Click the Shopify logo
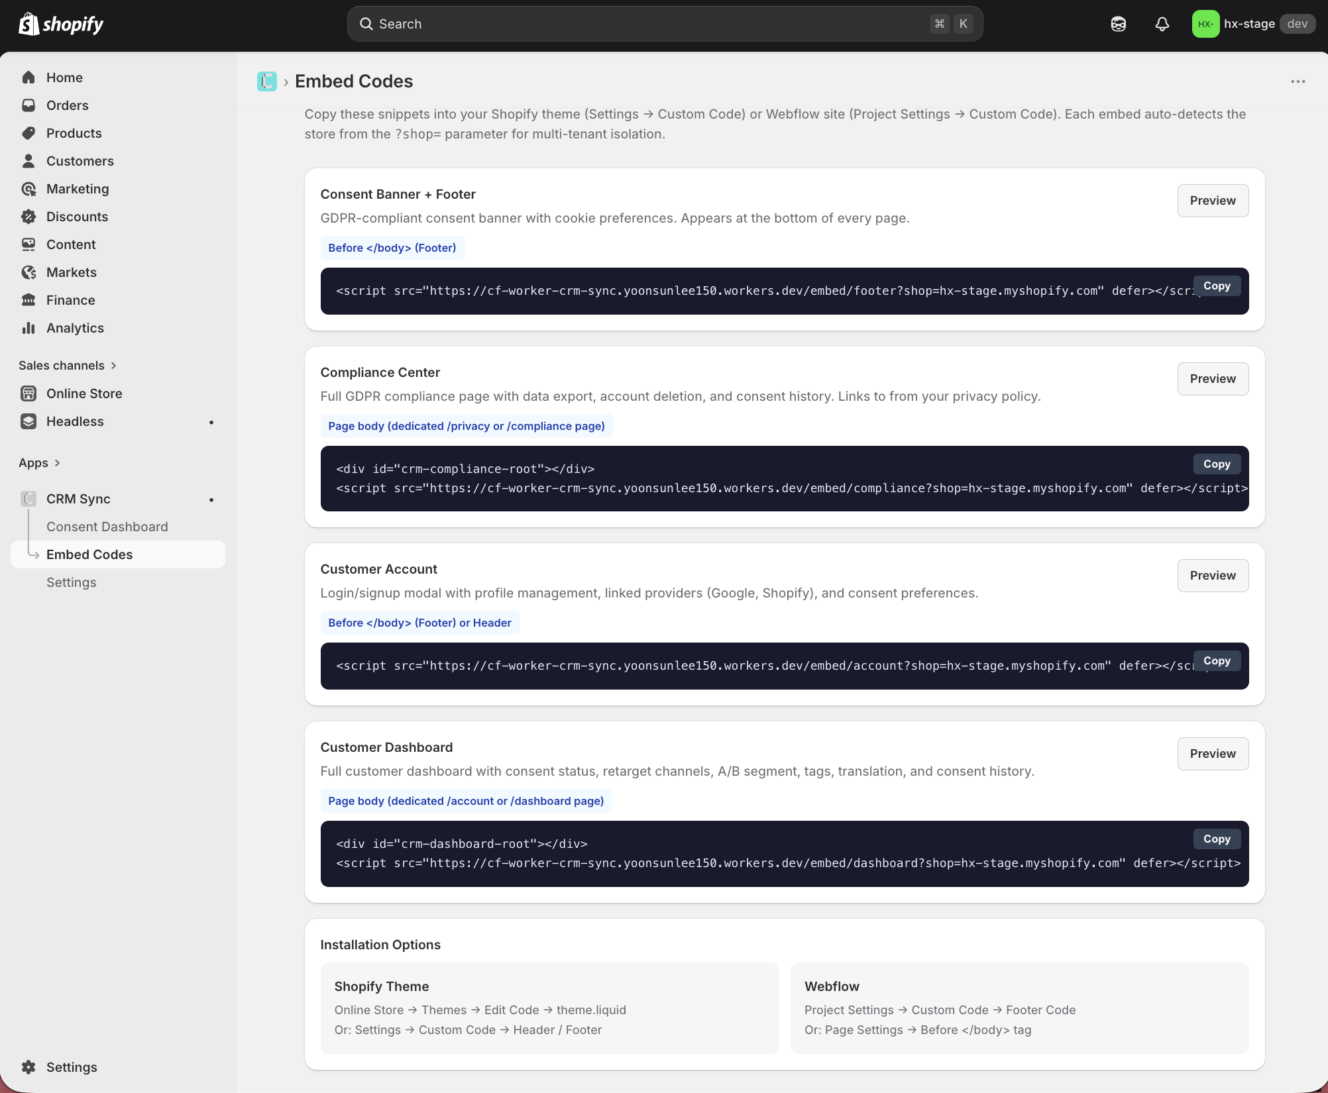1328x1093 pixels. (x=61, y=25)
